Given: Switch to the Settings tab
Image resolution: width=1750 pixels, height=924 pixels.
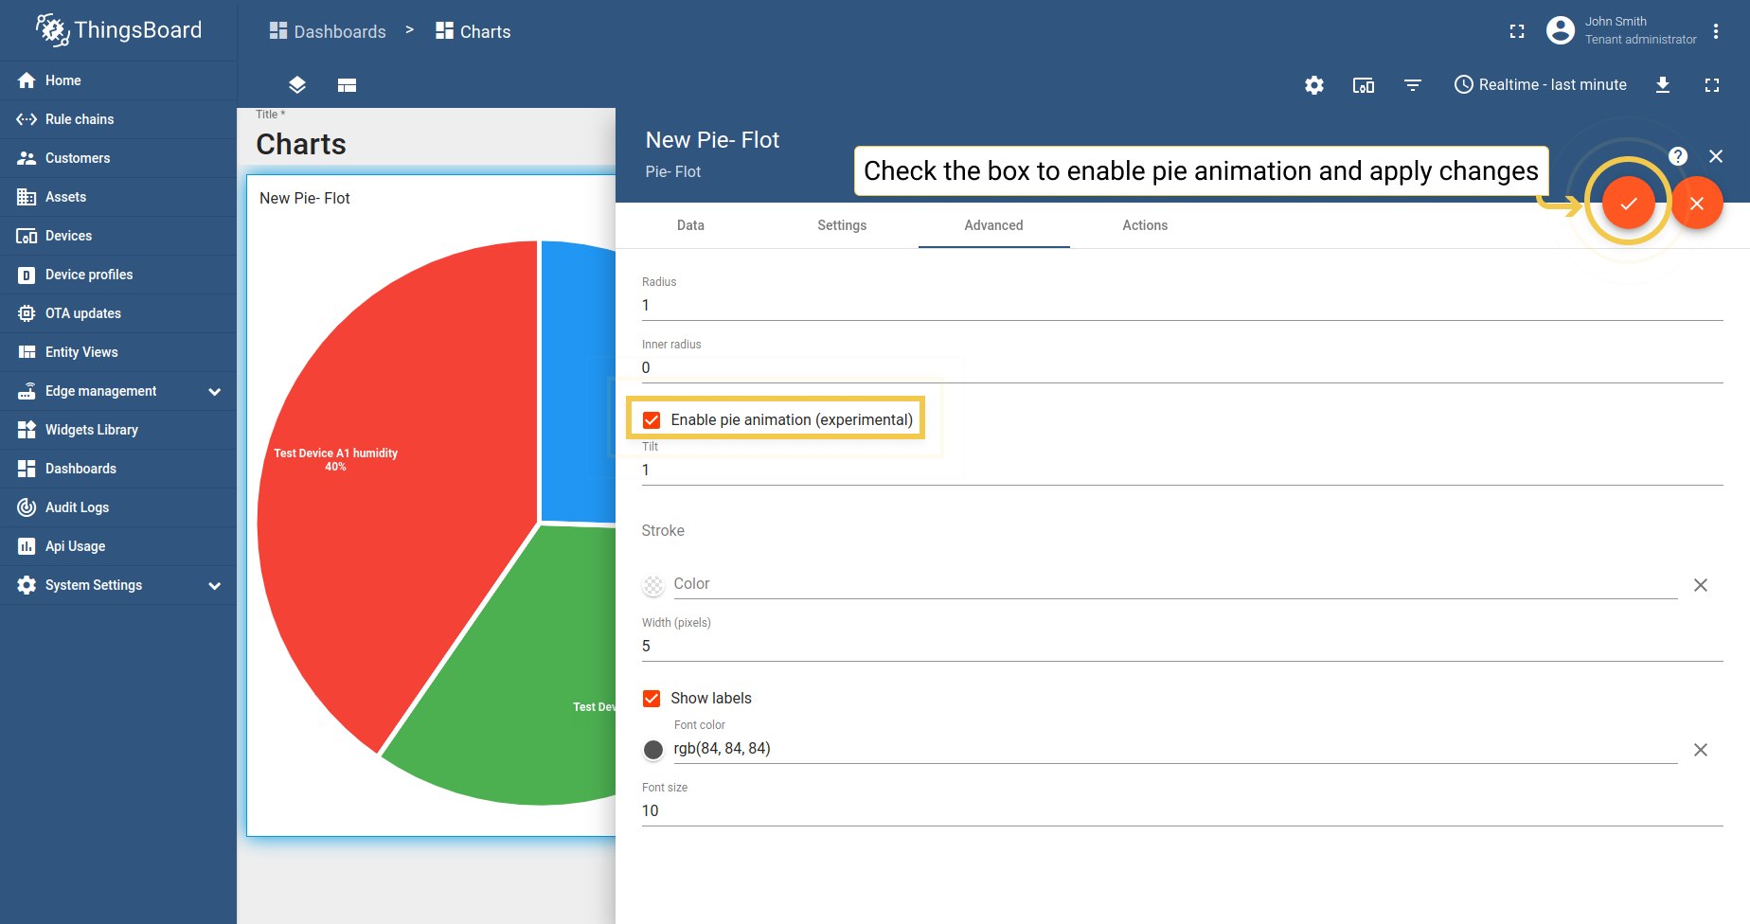Looking at the screenshot, I should coord(842,225).
